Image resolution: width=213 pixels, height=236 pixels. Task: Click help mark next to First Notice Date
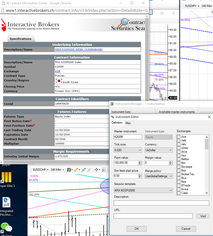click(31, 121)
